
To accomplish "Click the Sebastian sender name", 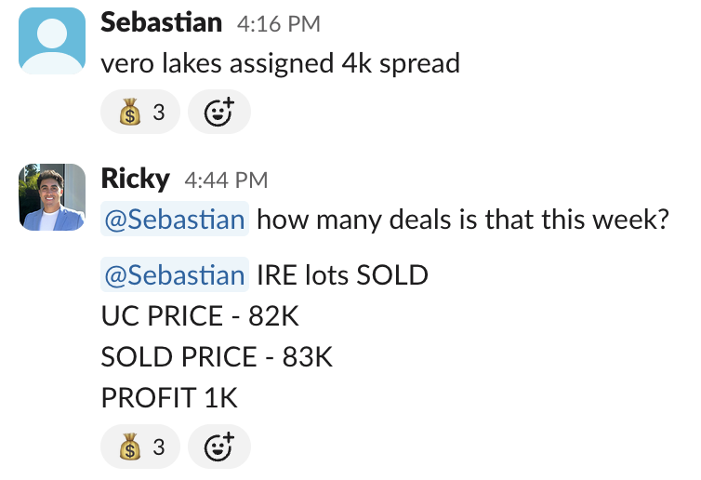I will click(x=162, y=22).
